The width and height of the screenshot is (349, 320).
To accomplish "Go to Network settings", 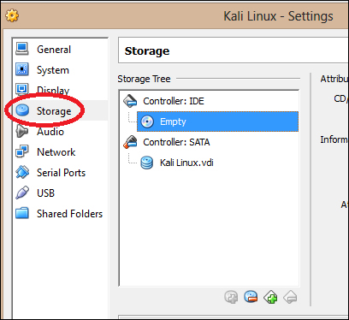I will click(x=56, y=152).
